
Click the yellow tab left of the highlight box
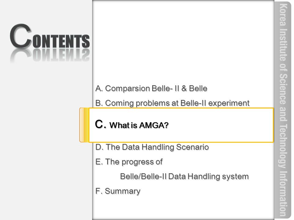click(x=84, y=125)
